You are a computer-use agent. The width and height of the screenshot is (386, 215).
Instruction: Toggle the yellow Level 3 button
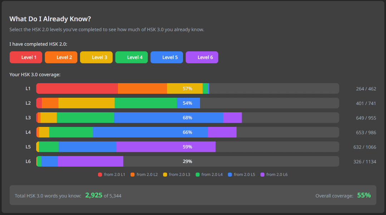pyautogui.click(x=96, y=57)
